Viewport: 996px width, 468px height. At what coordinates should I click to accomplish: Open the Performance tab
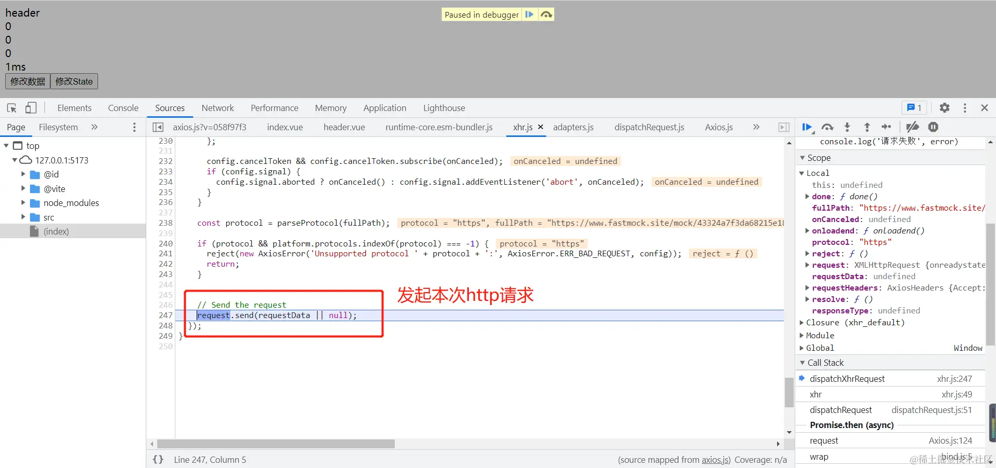274,108
